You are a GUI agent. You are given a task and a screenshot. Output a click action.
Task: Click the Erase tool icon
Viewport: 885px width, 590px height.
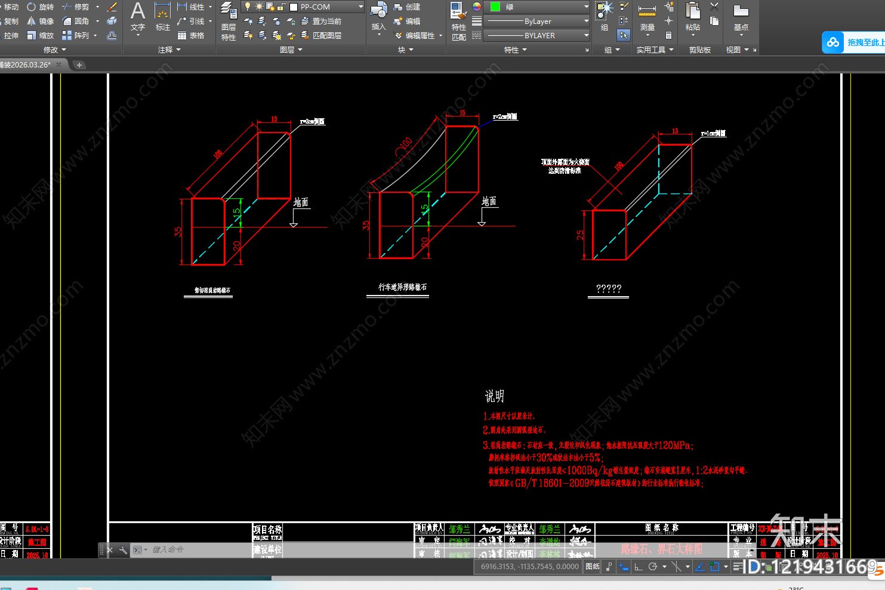112,7
